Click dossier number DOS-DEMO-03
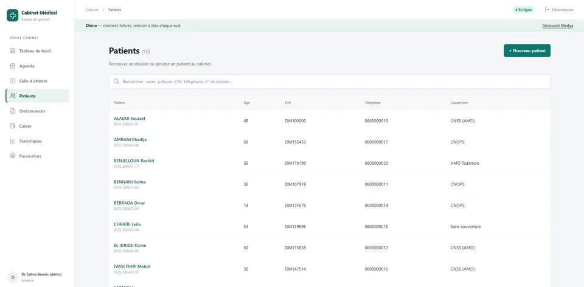The width and height of the screenshot is (584, 287). (x=127, y=251)
